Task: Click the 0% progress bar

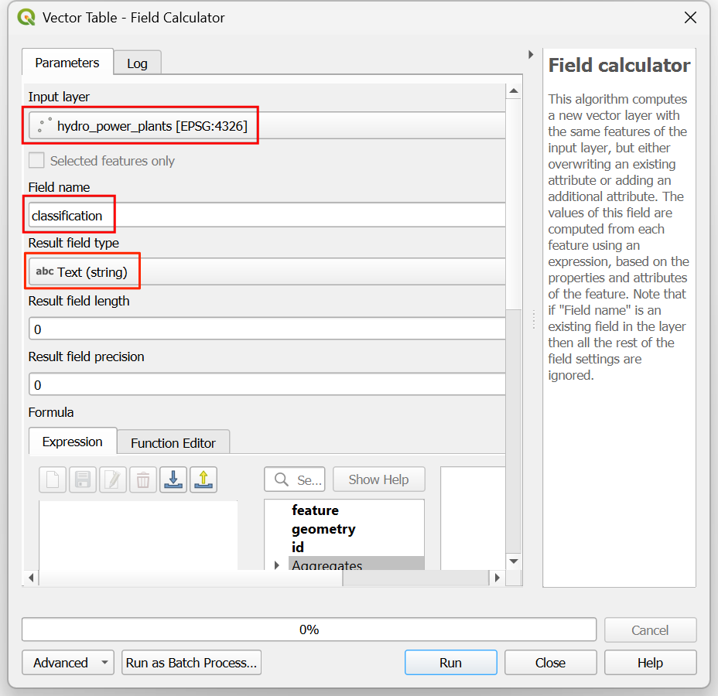Action: 309,629
